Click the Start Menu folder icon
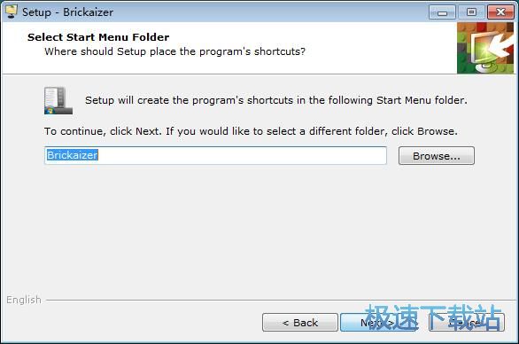This screenshot has height=344, width=519. point(58,101)
